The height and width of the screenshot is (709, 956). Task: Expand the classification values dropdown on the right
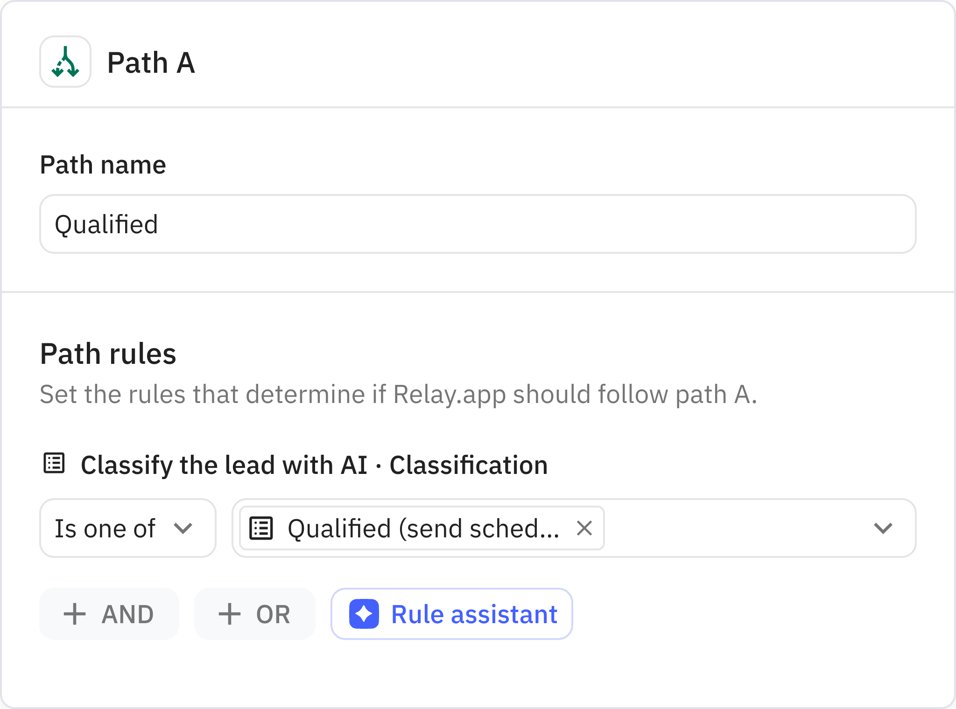pos(883,528)
